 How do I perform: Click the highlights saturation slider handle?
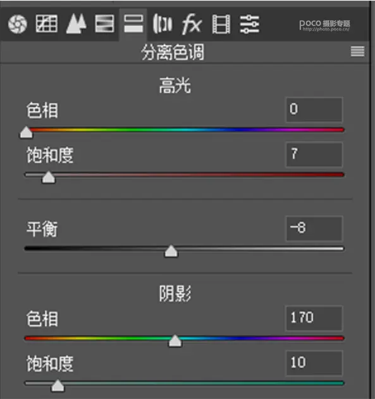tap(49, 177)
